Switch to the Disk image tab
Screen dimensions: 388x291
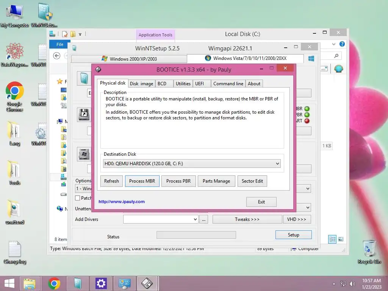[x=142, y=84]
